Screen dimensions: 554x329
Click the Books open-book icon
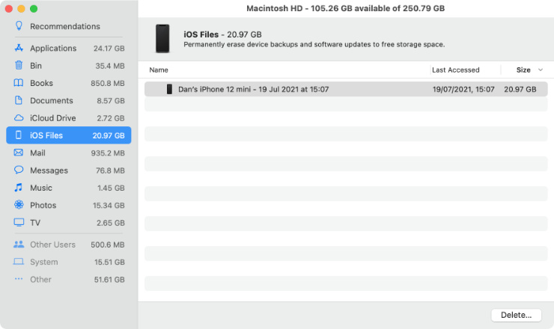(x=19, y=83)
